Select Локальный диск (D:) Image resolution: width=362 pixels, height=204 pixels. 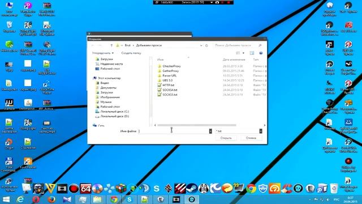click(x=114, y=116)
